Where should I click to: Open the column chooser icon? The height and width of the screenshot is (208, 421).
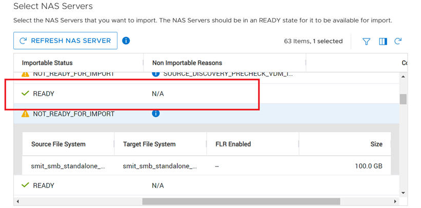[383, 41]
